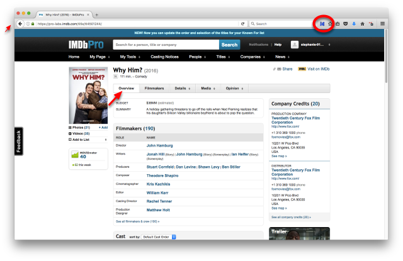Expand the People menu
This screenshot has width=403, height=261.
(x=197, y=57)
